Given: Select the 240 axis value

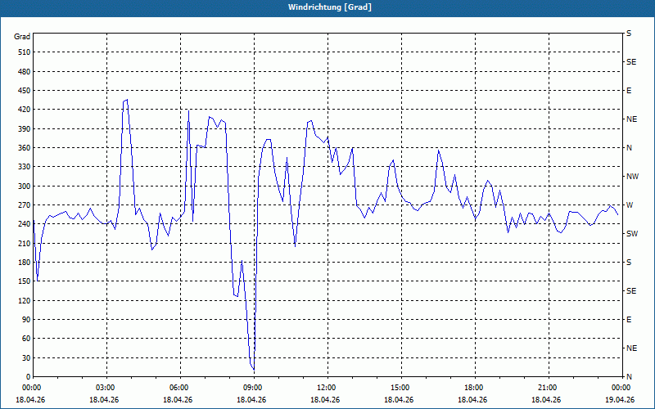Looking at the screenshot, I should (x=25, y=224).
